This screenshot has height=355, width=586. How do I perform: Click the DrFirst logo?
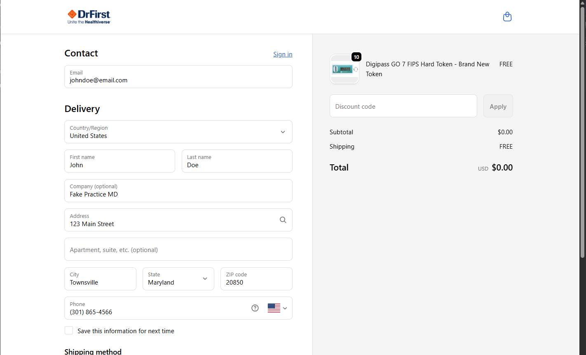[x=89, y=17]
